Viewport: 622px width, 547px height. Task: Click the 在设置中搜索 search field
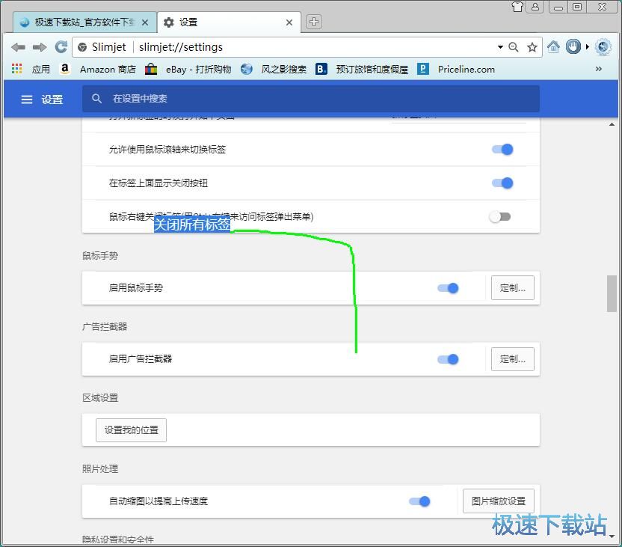[310, 99]
